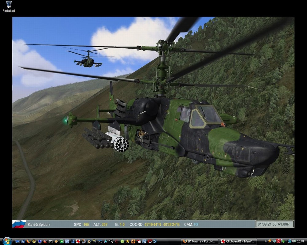Launch the green µTorrent quick launch icon
307x245 pixels.
(x=61, y=242)
